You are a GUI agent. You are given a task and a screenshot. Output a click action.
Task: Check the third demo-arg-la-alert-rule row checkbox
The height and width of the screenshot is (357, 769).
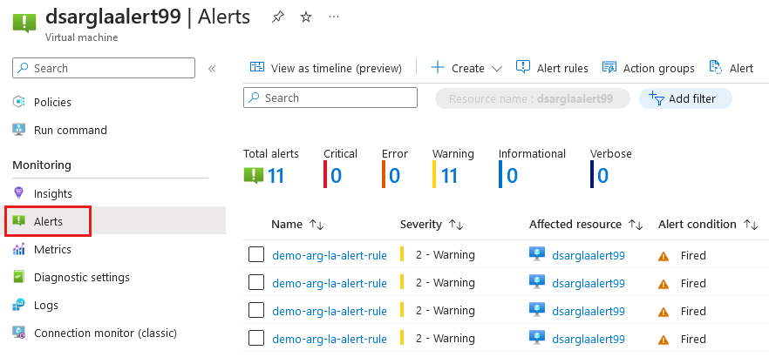[256, 311]
